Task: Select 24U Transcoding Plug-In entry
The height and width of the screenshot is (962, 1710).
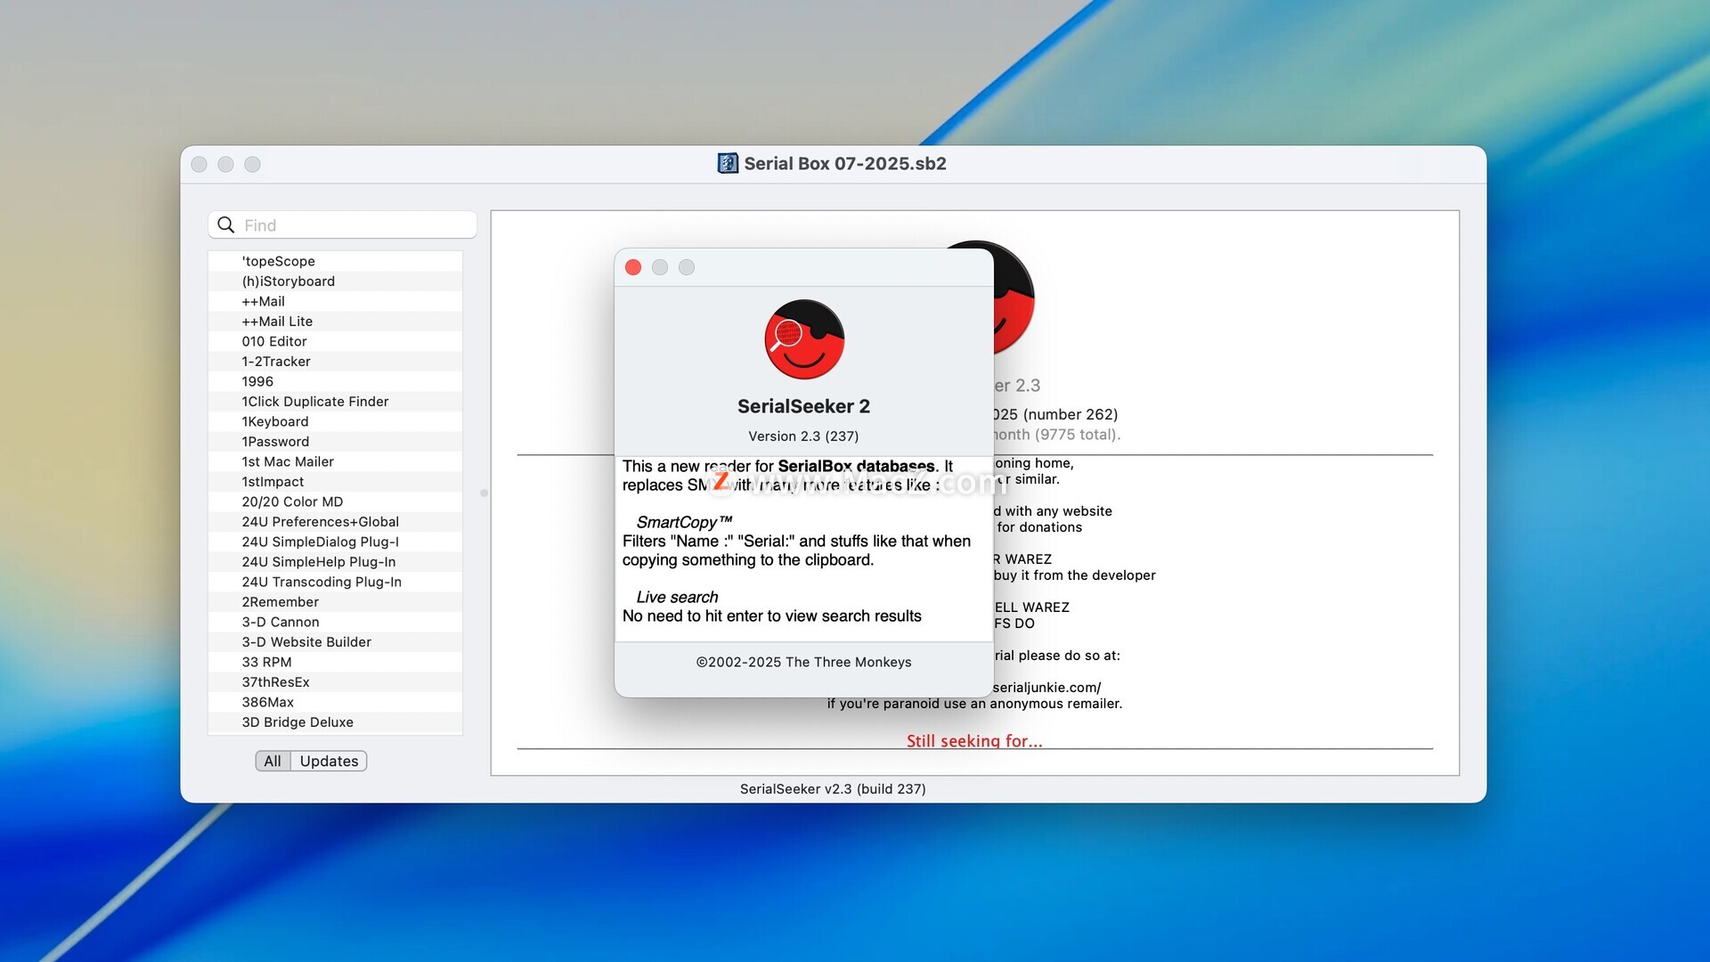Action: pos(335,582)
